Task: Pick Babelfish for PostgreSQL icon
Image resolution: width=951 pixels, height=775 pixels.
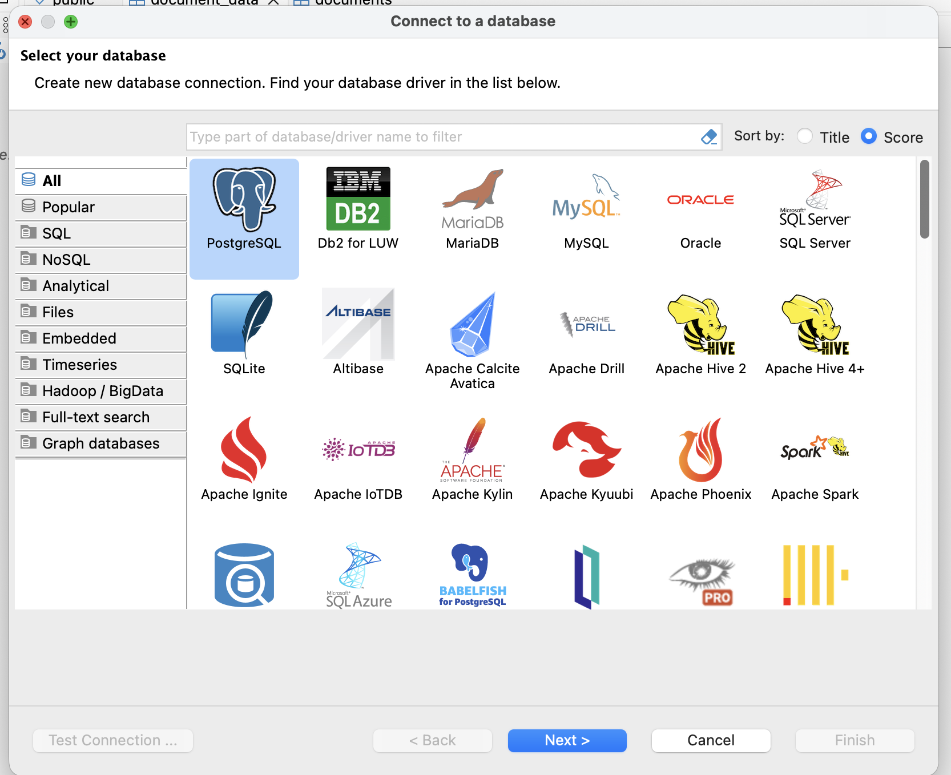Action: (472, 575)
